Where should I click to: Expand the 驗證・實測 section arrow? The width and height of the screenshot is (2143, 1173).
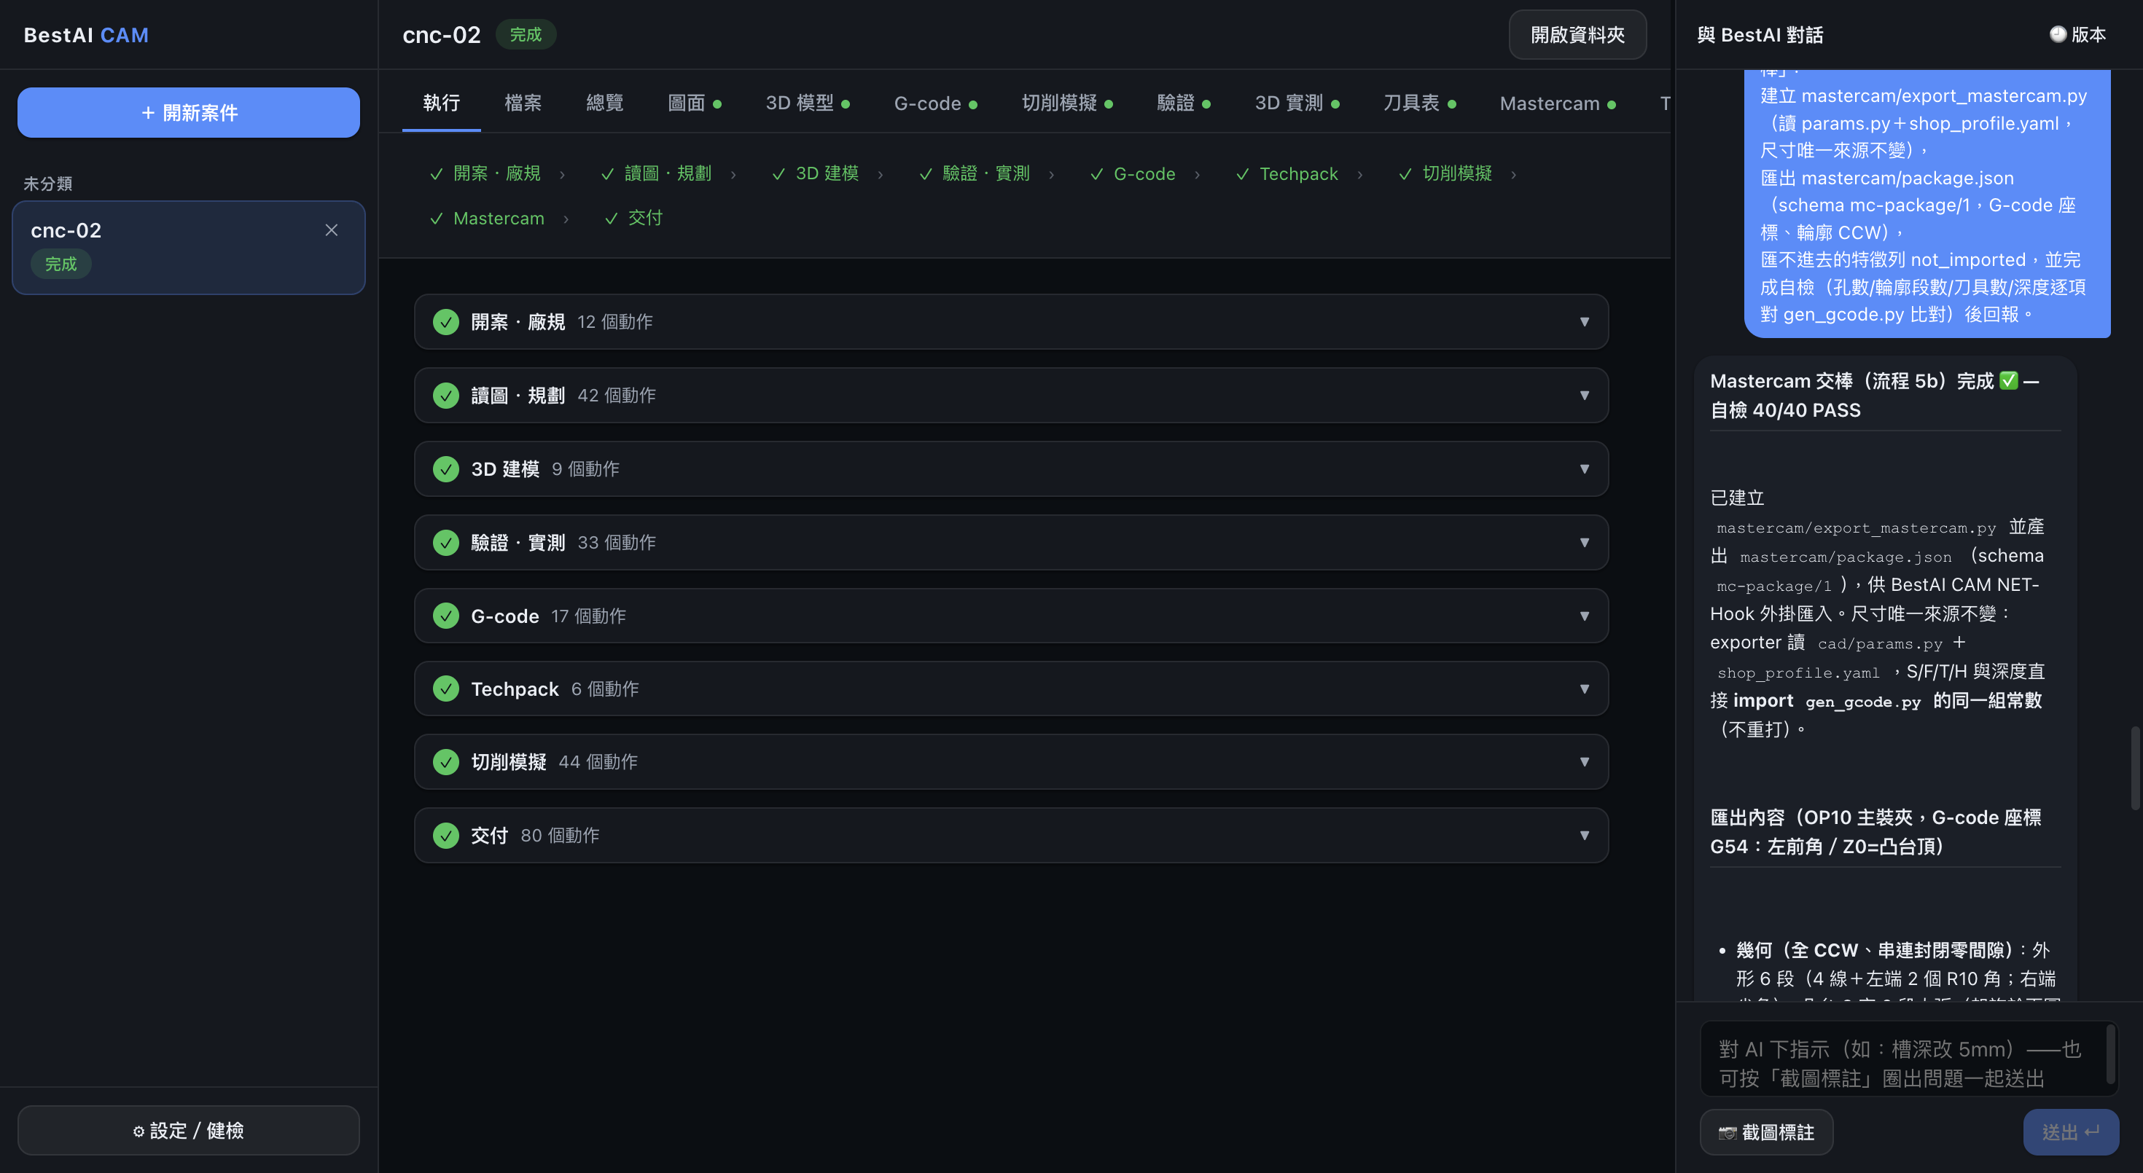pos(1584,542)
